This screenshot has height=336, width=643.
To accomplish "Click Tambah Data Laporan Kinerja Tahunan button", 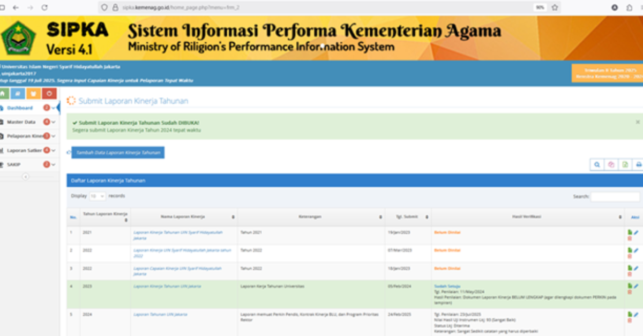I will click(118, 152).
